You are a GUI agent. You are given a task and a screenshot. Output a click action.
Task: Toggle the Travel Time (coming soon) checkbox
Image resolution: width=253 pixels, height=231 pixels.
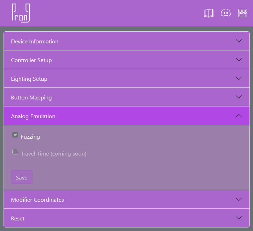point(15,152)
